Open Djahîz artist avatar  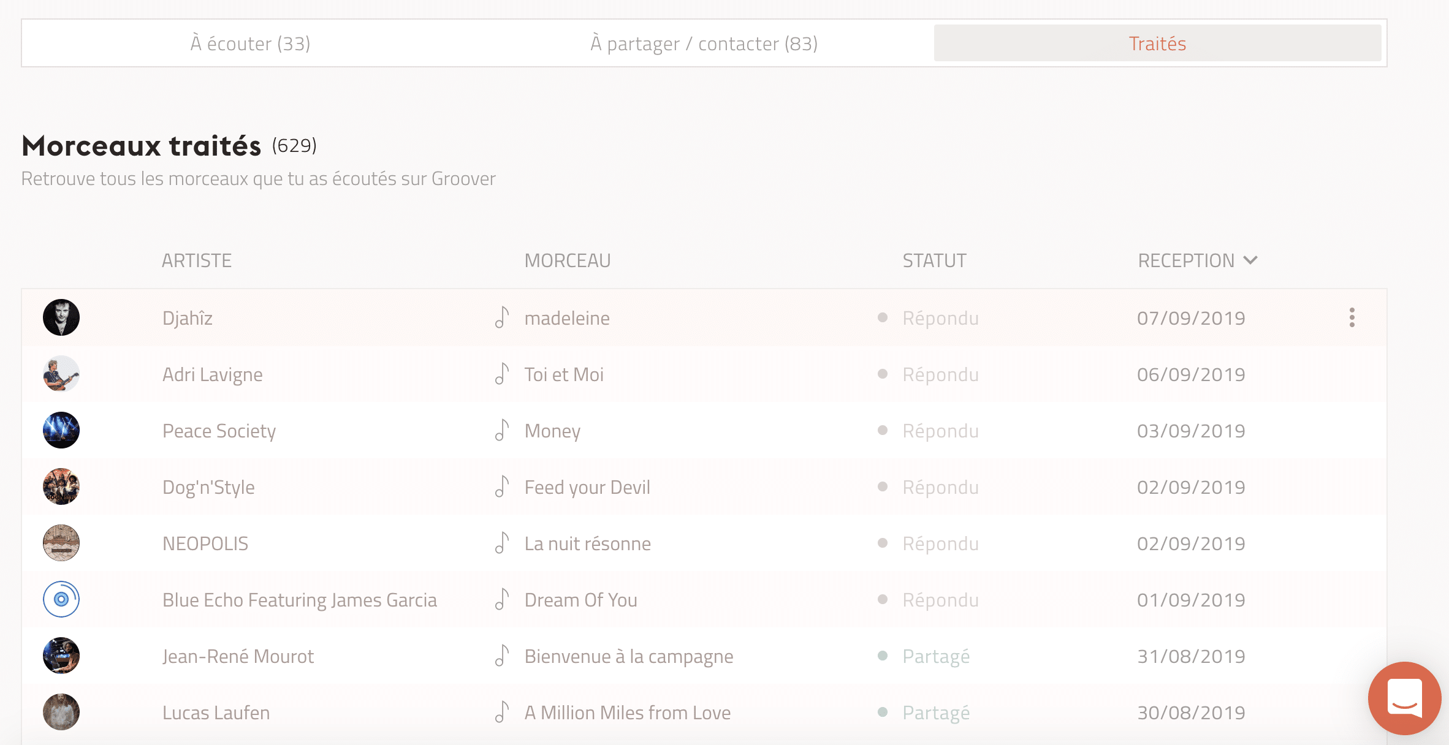coord(61,317)
